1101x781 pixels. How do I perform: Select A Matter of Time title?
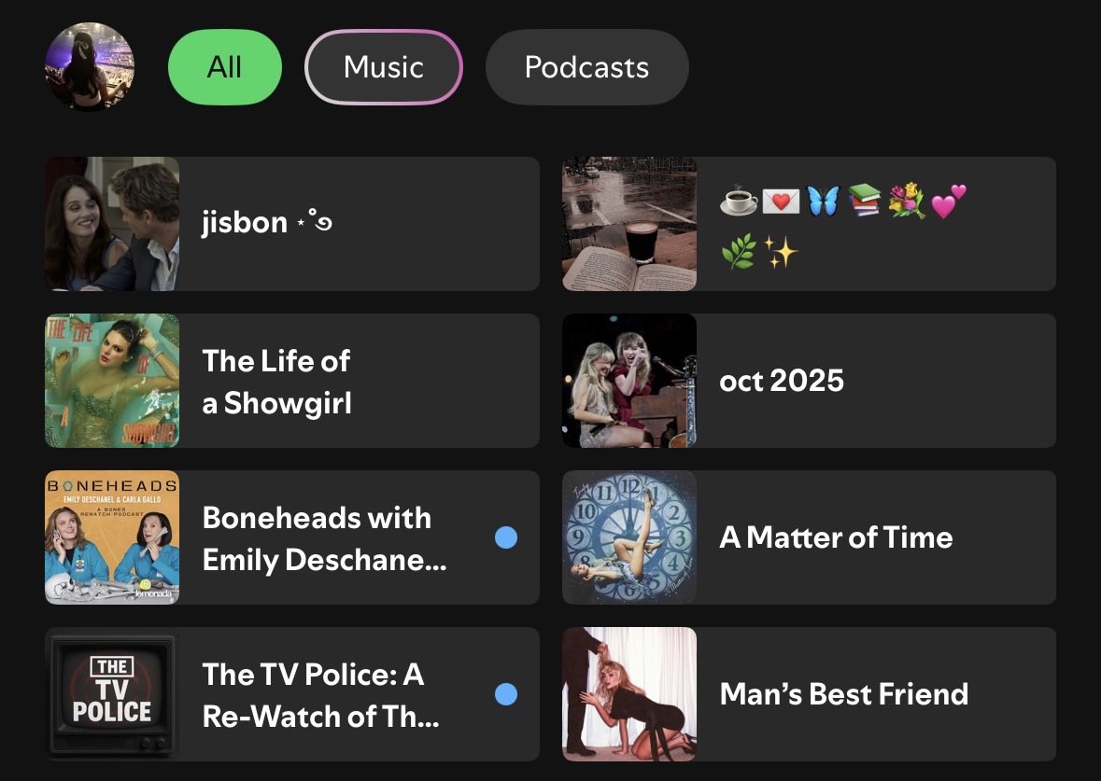(x=837, y=537)
